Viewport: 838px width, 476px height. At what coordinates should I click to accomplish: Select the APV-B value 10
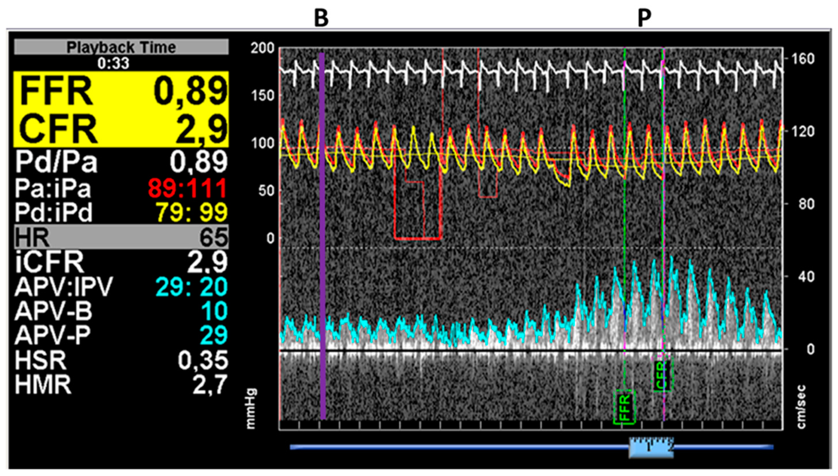click(x=214, y=310)
